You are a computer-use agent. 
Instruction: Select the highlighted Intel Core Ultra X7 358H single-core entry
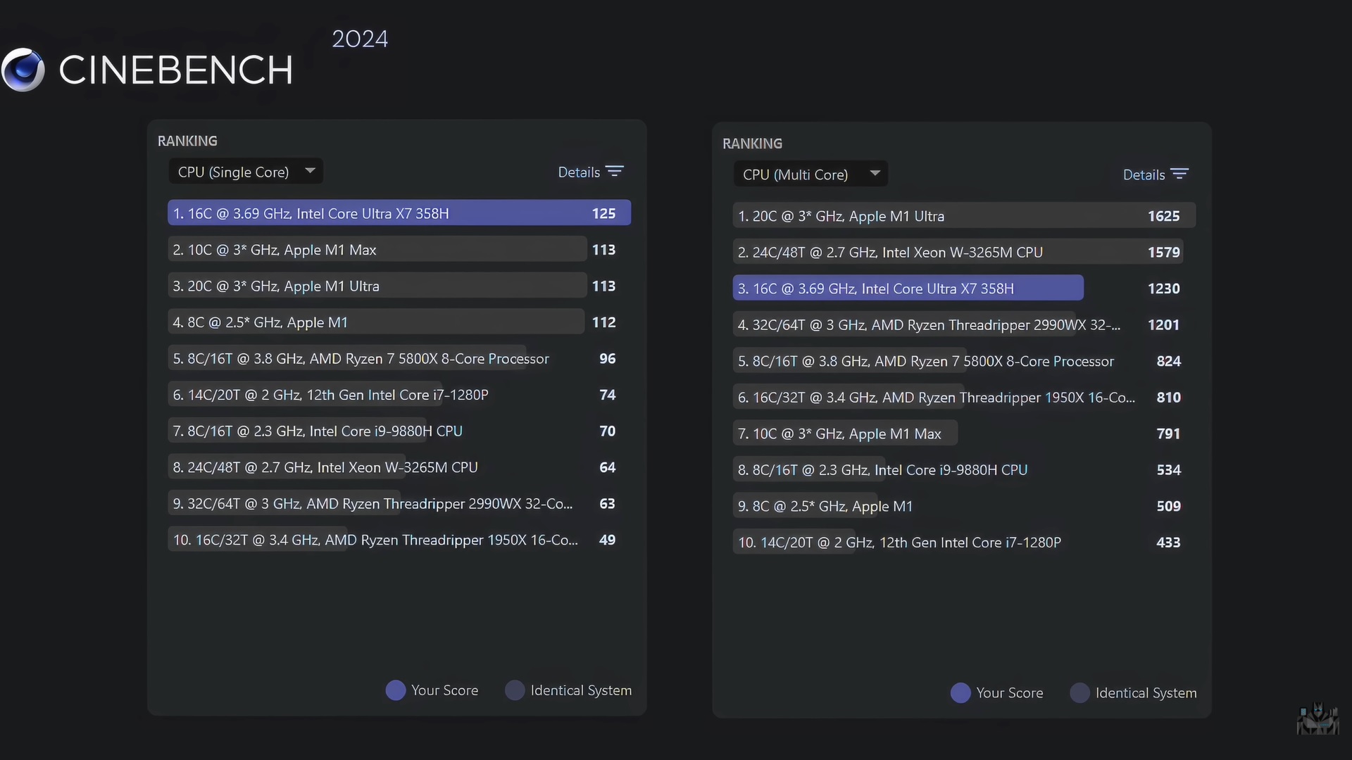(399, 213)
